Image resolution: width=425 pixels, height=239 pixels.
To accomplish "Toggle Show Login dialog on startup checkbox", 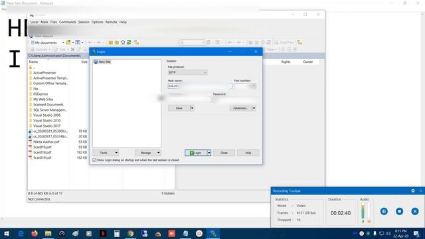I will [94, 160].
